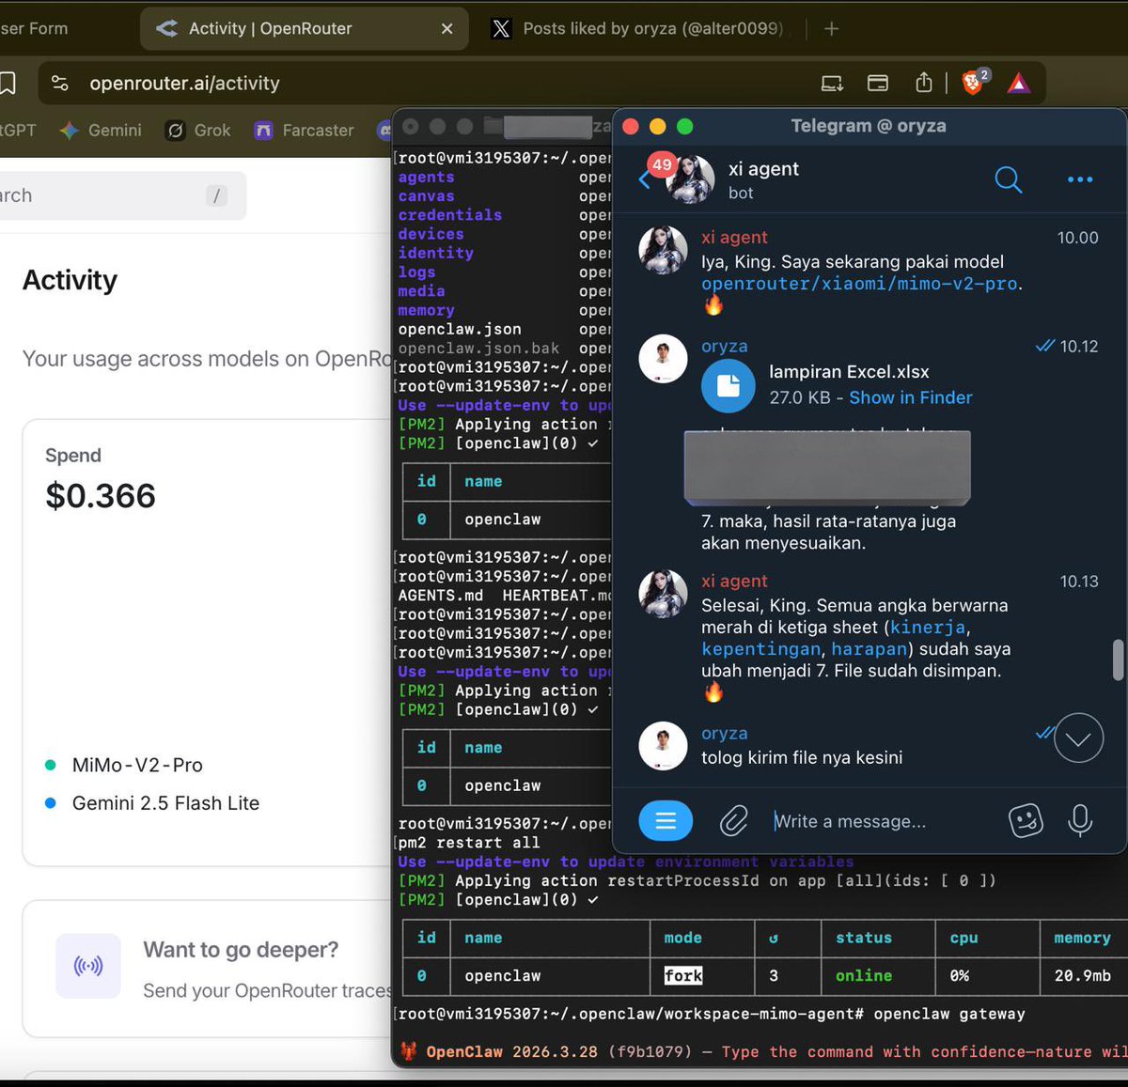Click the harapan sheet name text
The width and height of the screenshot is (1128, 1087).
[x=869, y=649]
